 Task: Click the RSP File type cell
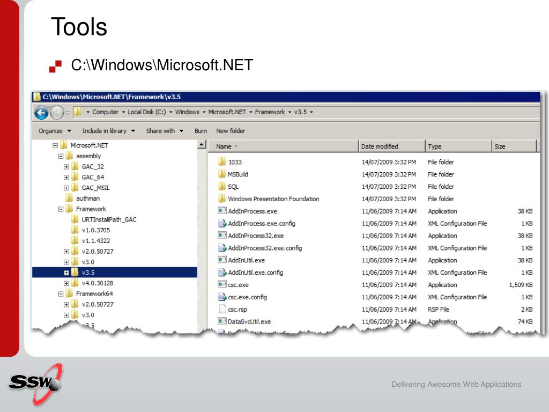439,310
